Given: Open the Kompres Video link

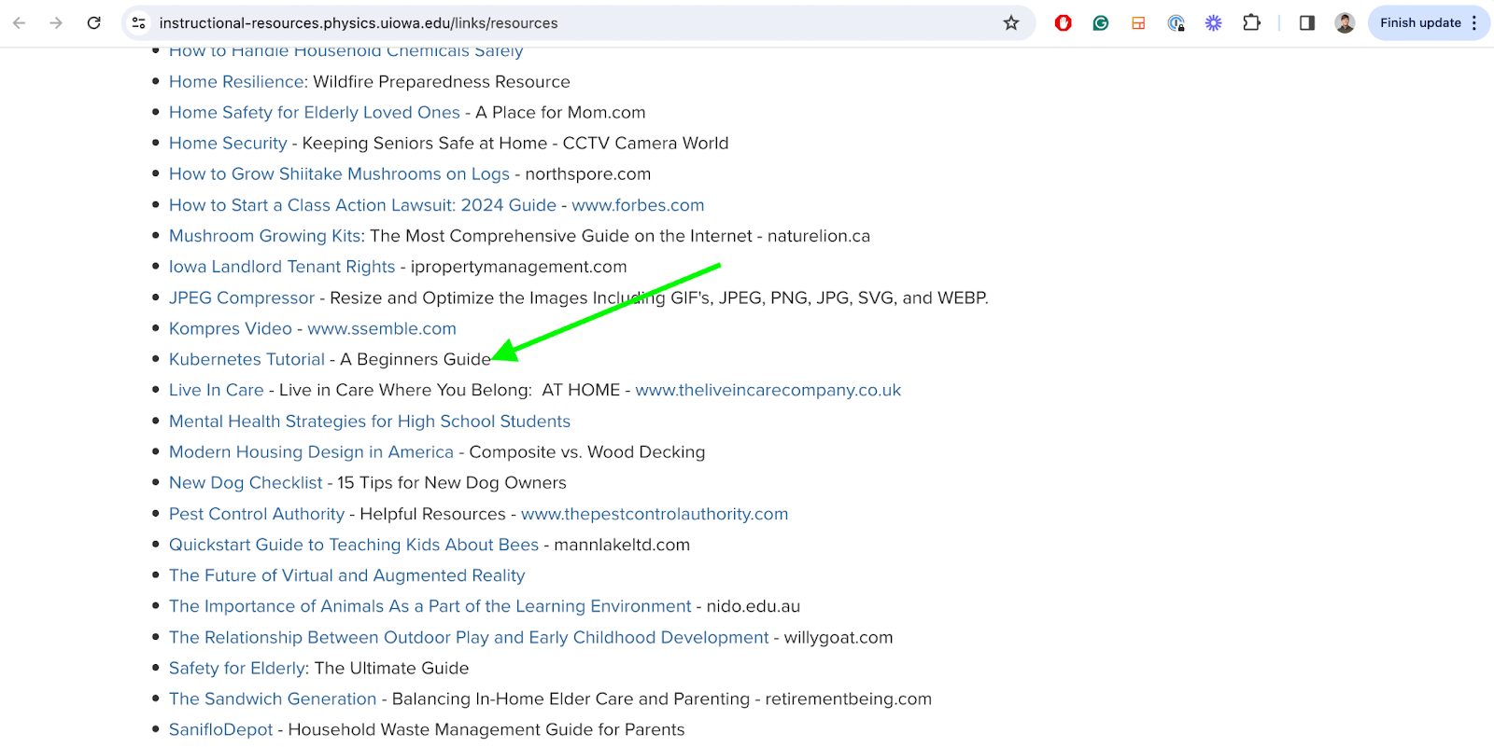Looking at the screenshot, I should pyautogui.click(x=231, y=328).
